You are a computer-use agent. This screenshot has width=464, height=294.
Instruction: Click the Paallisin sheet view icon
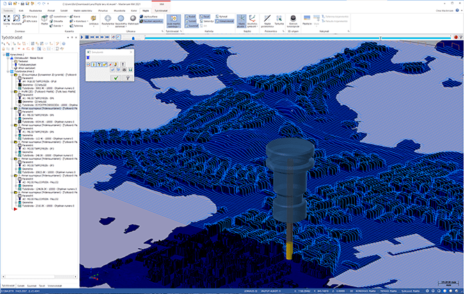point(307,20)
